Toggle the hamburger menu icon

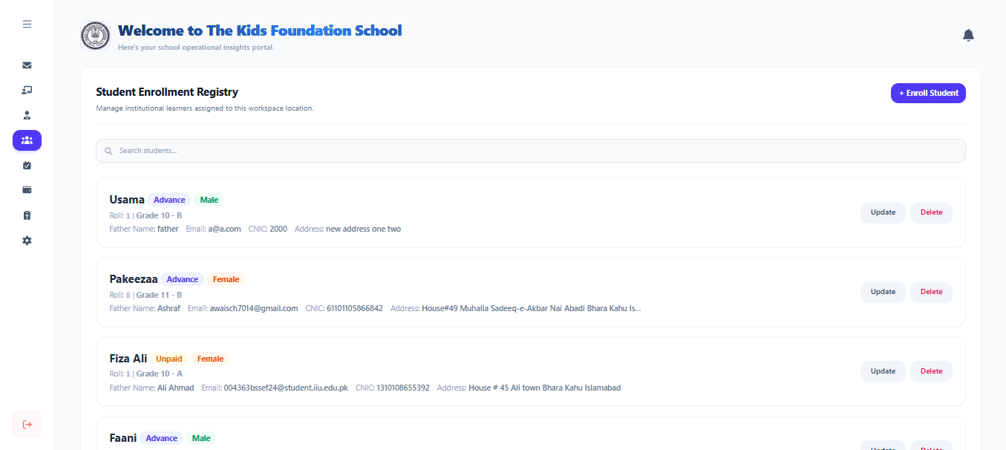(x=27, y=25)
